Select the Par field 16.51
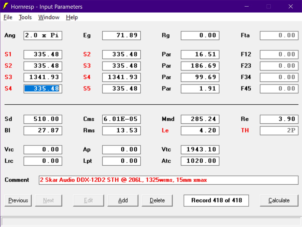 pos(200,54)
